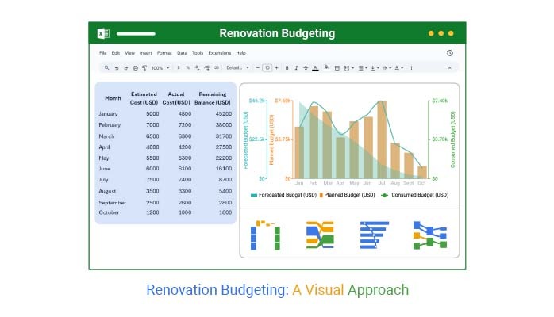
Task: Toggle bold formatting
Action: [287, 68]
